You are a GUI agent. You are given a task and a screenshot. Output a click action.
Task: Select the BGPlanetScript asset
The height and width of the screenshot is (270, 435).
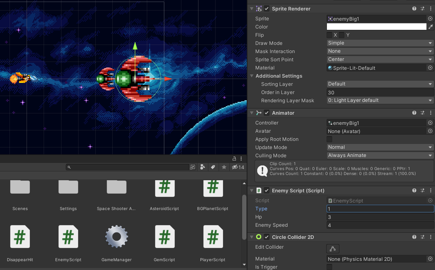coord(213,188)
